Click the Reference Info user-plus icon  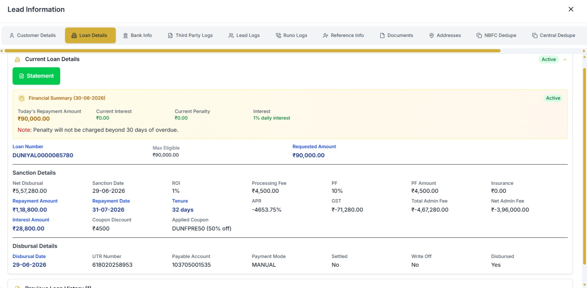click(325, 35)
